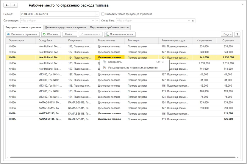Click the back navigation arrow
This screenshot has width=247, height=164.
coord(7,5)
